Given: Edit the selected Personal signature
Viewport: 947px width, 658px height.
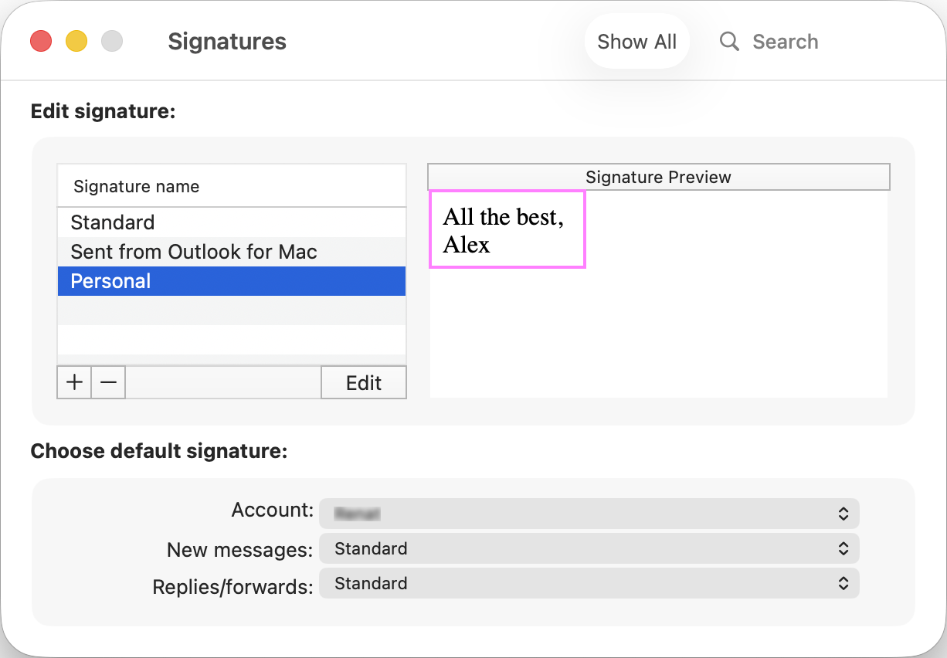Looking at the screenshot, I should click(x=363, y=382).
